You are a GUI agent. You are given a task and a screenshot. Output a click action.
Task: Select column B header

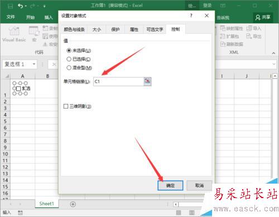pos(47,76)
